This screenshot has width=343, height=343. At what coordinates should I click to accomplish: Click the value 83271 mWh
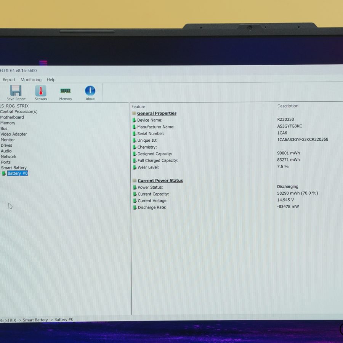289,160
